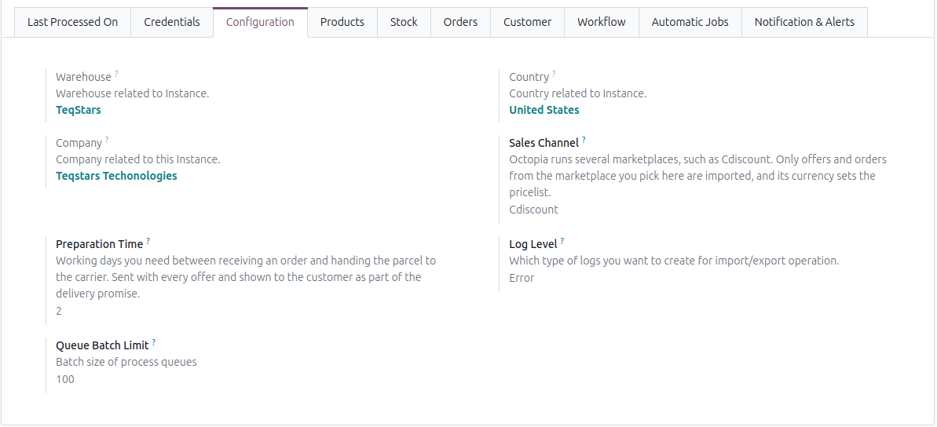The height and width of the screenshot is (427, 937).
Task: Click 'Company related to this Instance.' description
Action: (x=138, y=159)
